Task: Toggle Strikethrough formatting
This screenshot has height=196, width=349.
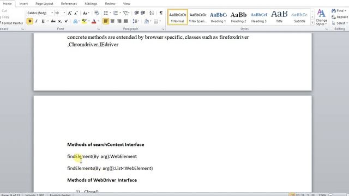Action: click(x=53, y=21)
